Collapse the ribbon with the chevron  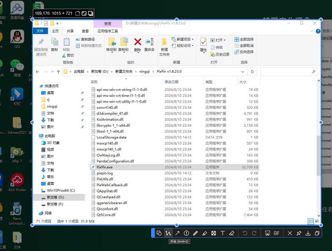312,31
